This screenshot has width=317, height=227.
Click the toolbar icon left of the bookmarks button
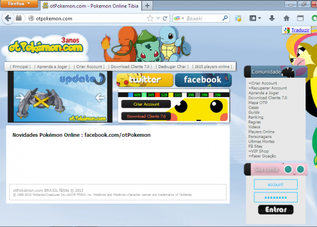(x=238, y=19)
